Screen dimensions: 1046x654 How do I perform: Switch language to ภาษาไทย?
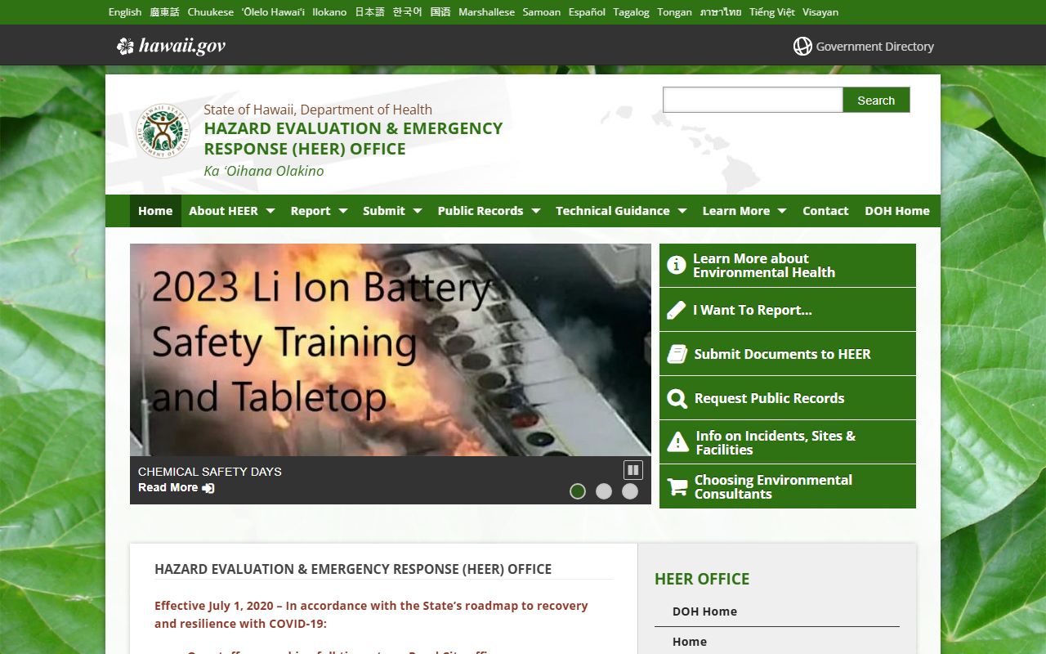pos(721,12)
